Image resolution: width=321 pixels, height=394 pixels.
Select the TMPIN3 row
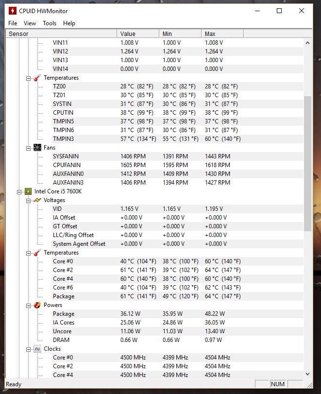(x=177, y=139)
